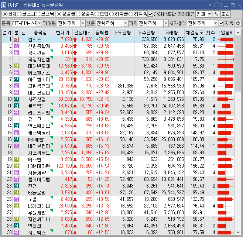
Task: Click the daily candle bar for 국영지앤엠
Action: [x=226, y=59]
